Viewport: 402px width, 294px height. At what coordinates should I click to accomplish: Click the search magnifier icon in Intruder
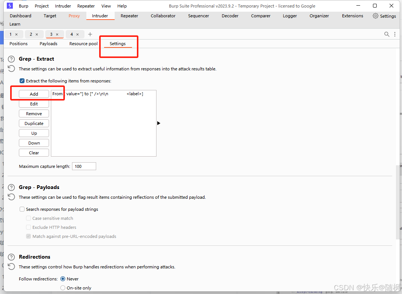(x=387, y=34)
